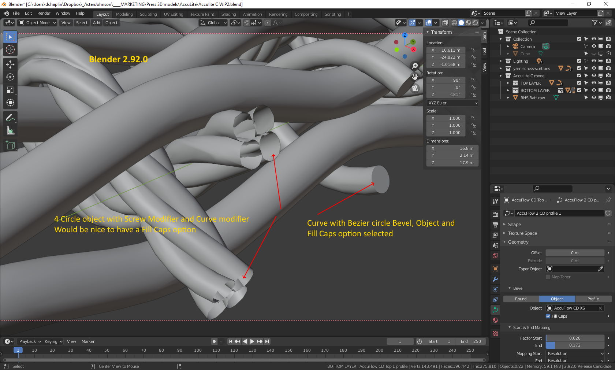Select the Cursor tool in toolbar
Viewport: 615px width, 370px height.
[10, 49]
